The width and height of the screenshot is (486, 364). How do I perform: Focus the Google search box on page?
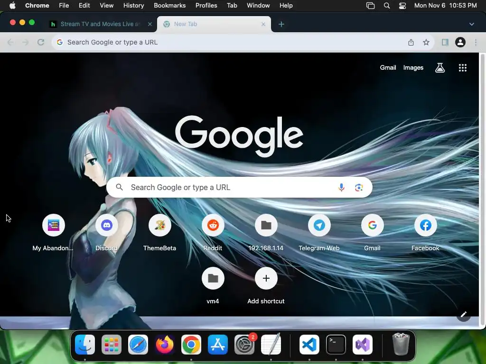click(x=239, y=187)
